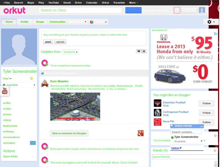
Task: Click the status update text box
Action: pos(94,35)
